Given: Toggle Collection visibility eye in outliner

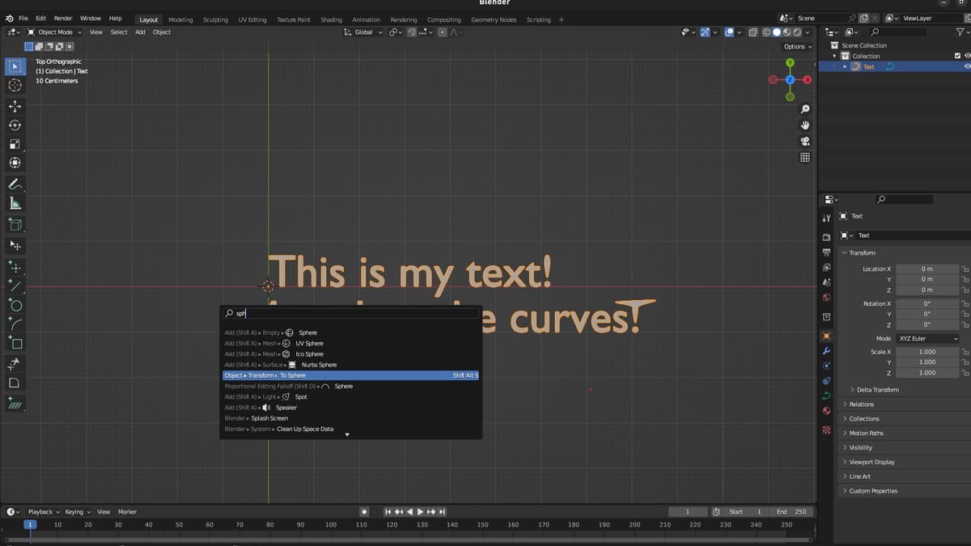Looking at the screenshot, I should pyautogui.click(x=967, y=56).
